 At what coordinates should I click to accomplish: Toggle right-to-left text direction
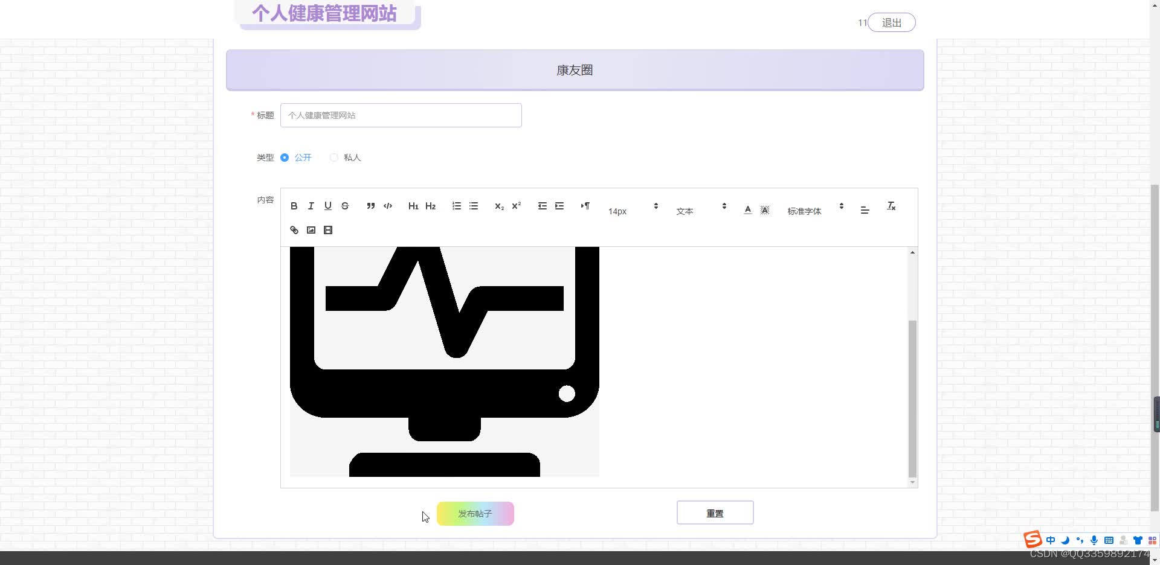click(585, 206)
